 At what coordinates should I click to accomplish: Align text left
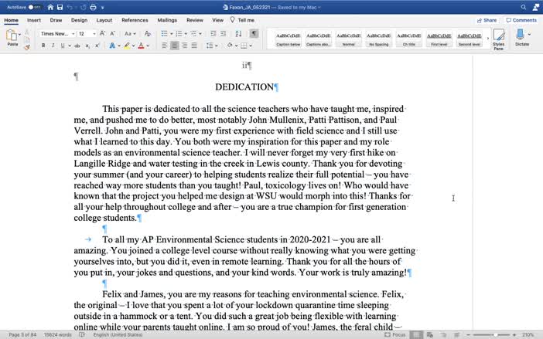point(165,46)
